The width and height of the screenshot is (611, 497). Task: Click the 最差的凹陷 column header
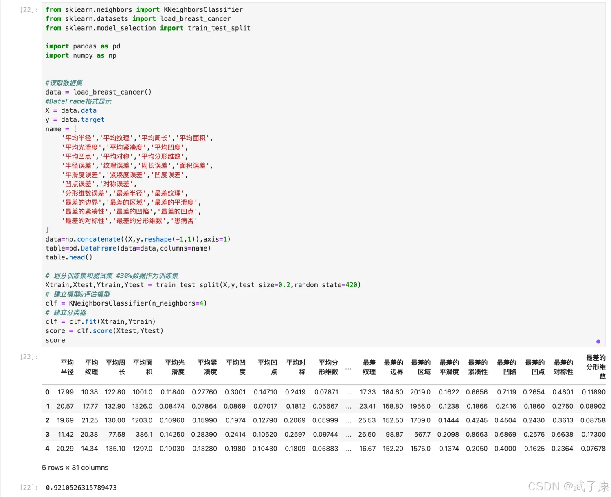[x=506, y=367]
